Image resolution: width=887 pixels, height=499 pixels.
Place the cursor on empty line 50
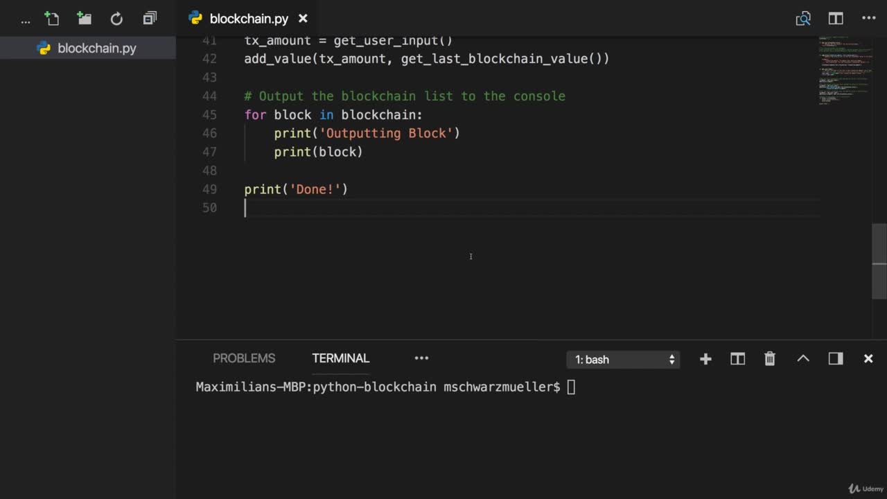pos(532,208)
